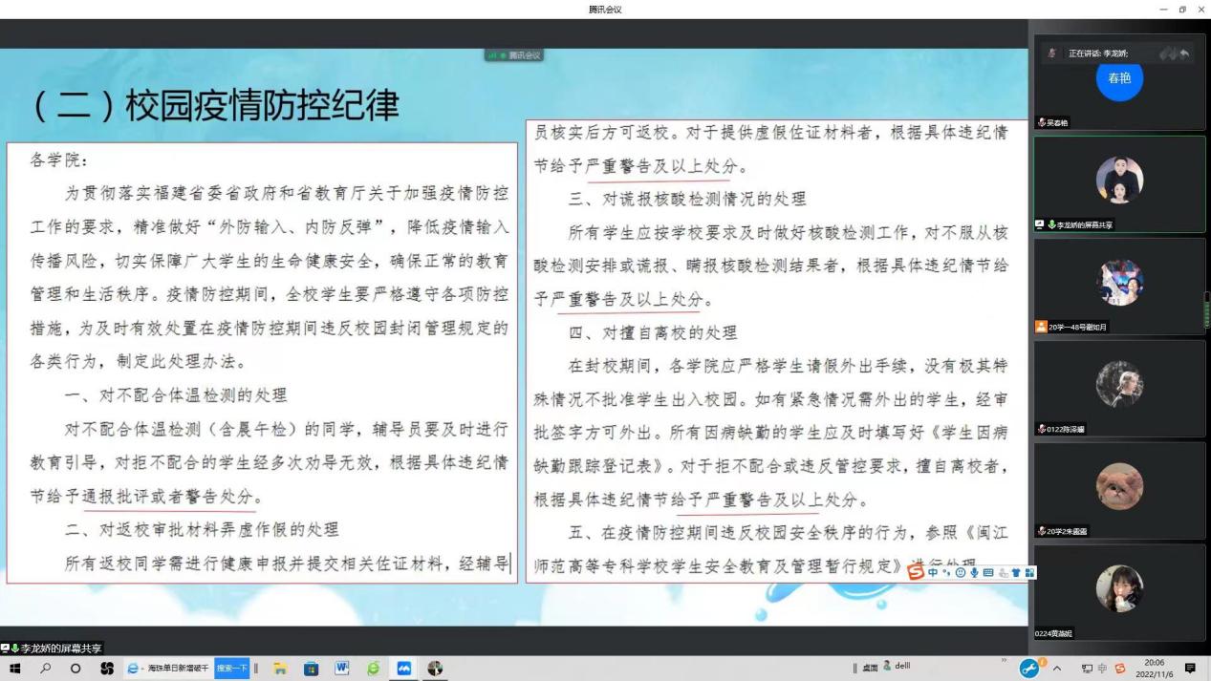Click the 桌面 desktop toolbar label
Screen dimensions: 1211x681
[868, 669]
